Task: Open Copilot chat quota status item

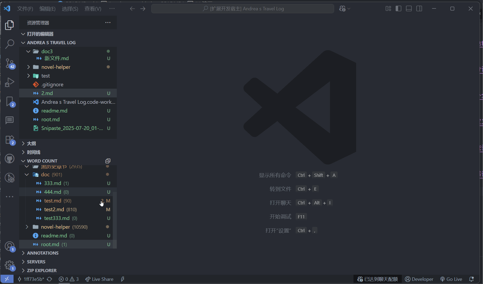Action: [377, 279]
